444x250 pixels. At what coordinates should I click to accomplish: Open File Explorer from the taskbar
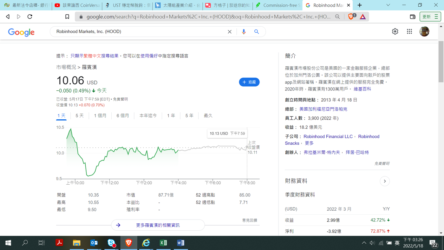tap(77, 243)
